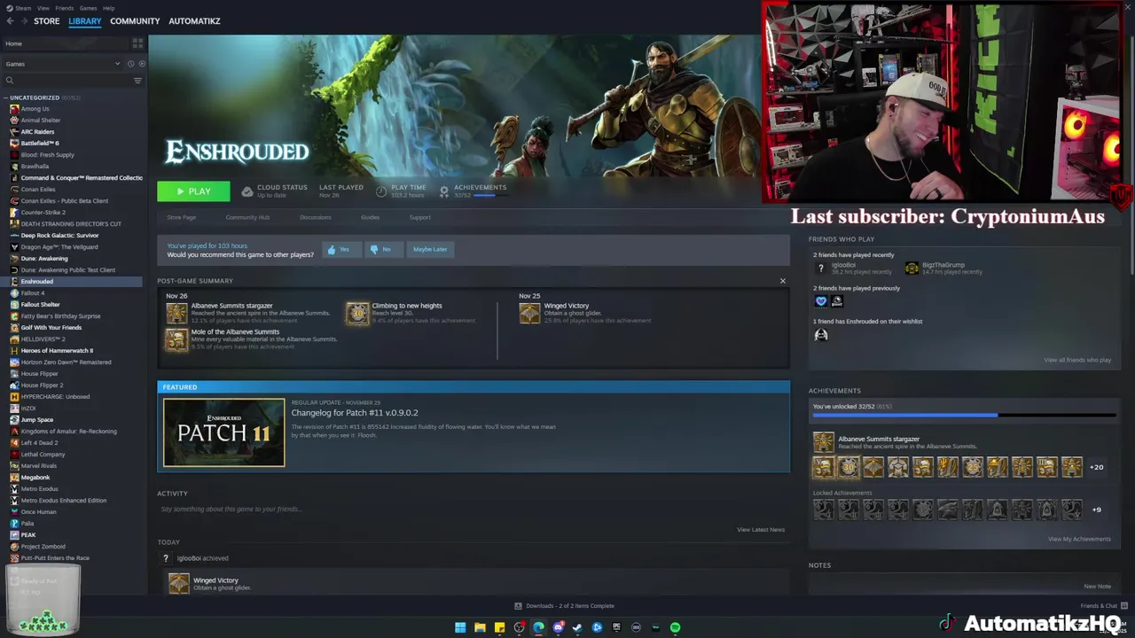
Task: Click View My Achievements
Action: coord(1079,540)
